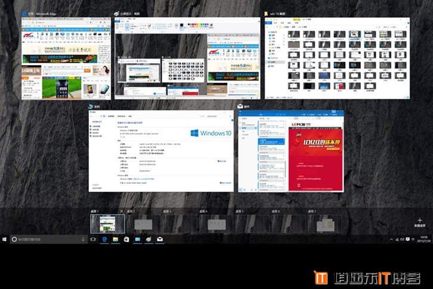Add a new desktop with plus button
The height and width of the screenshot is (289, 433).
tap(420, 222)
